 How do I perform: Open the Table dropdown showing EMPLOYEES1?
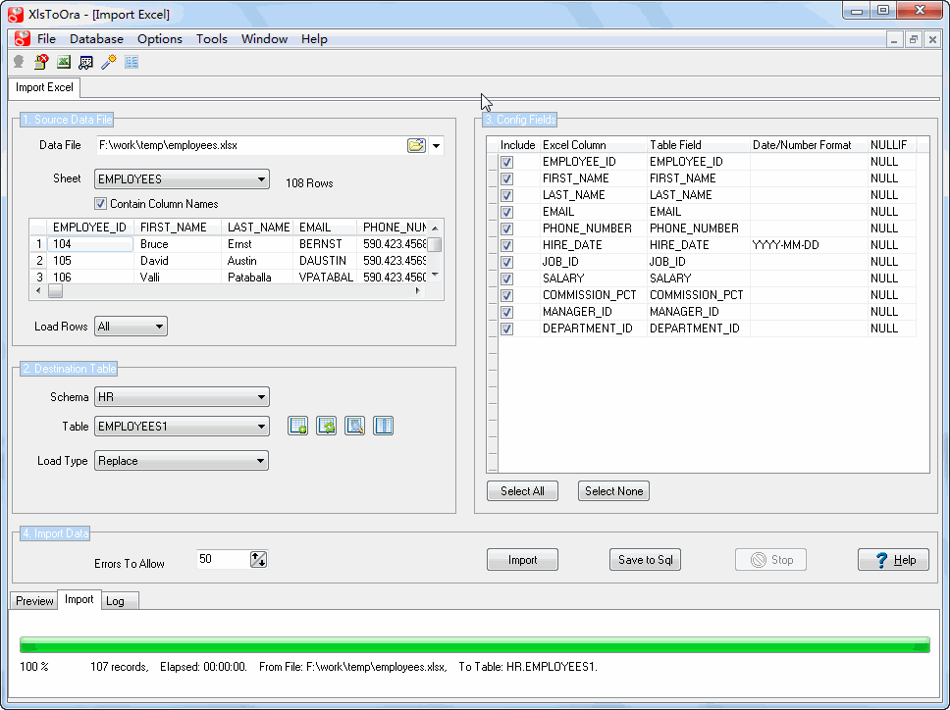[x=182, y=427]
